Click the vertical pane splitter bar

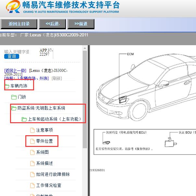coord(89,121)
